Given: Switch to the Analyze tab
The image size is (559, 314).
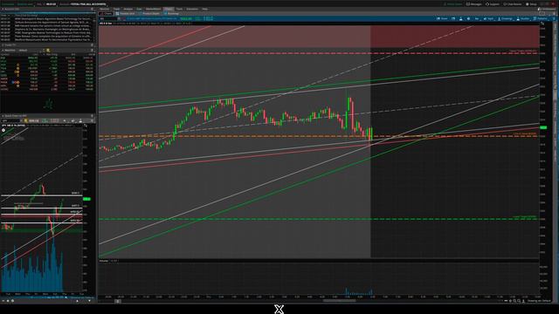Looking at the screenshot, I should [x=128, y=9].
